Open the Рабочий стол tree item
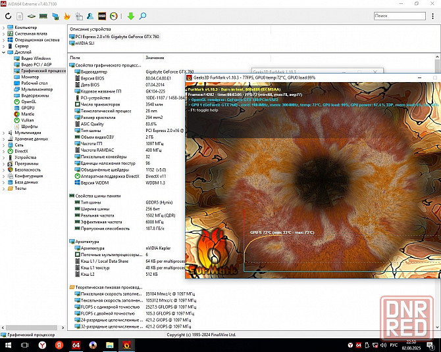This screenshot has height=352, width=441. coord(34,83)
